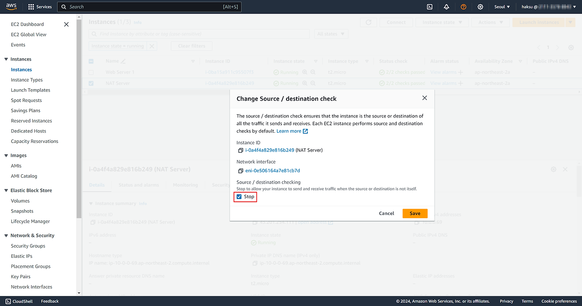Close the EC2 sidebar with X icon
The width and height of the screenshot is (582, 306).
(66, 24)
